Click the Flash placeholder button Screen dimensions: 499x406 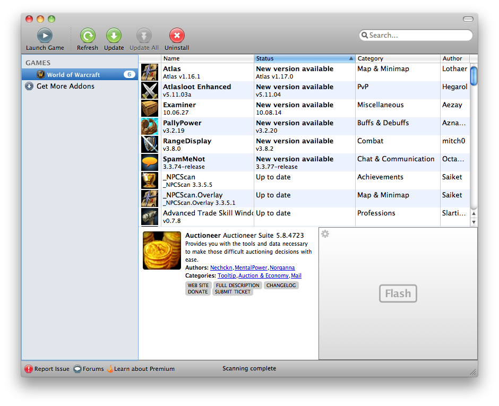pos(398,293)
